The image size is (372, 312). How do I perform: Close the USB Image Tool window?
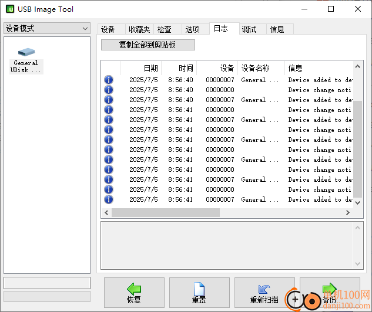(x=358, y=9)
